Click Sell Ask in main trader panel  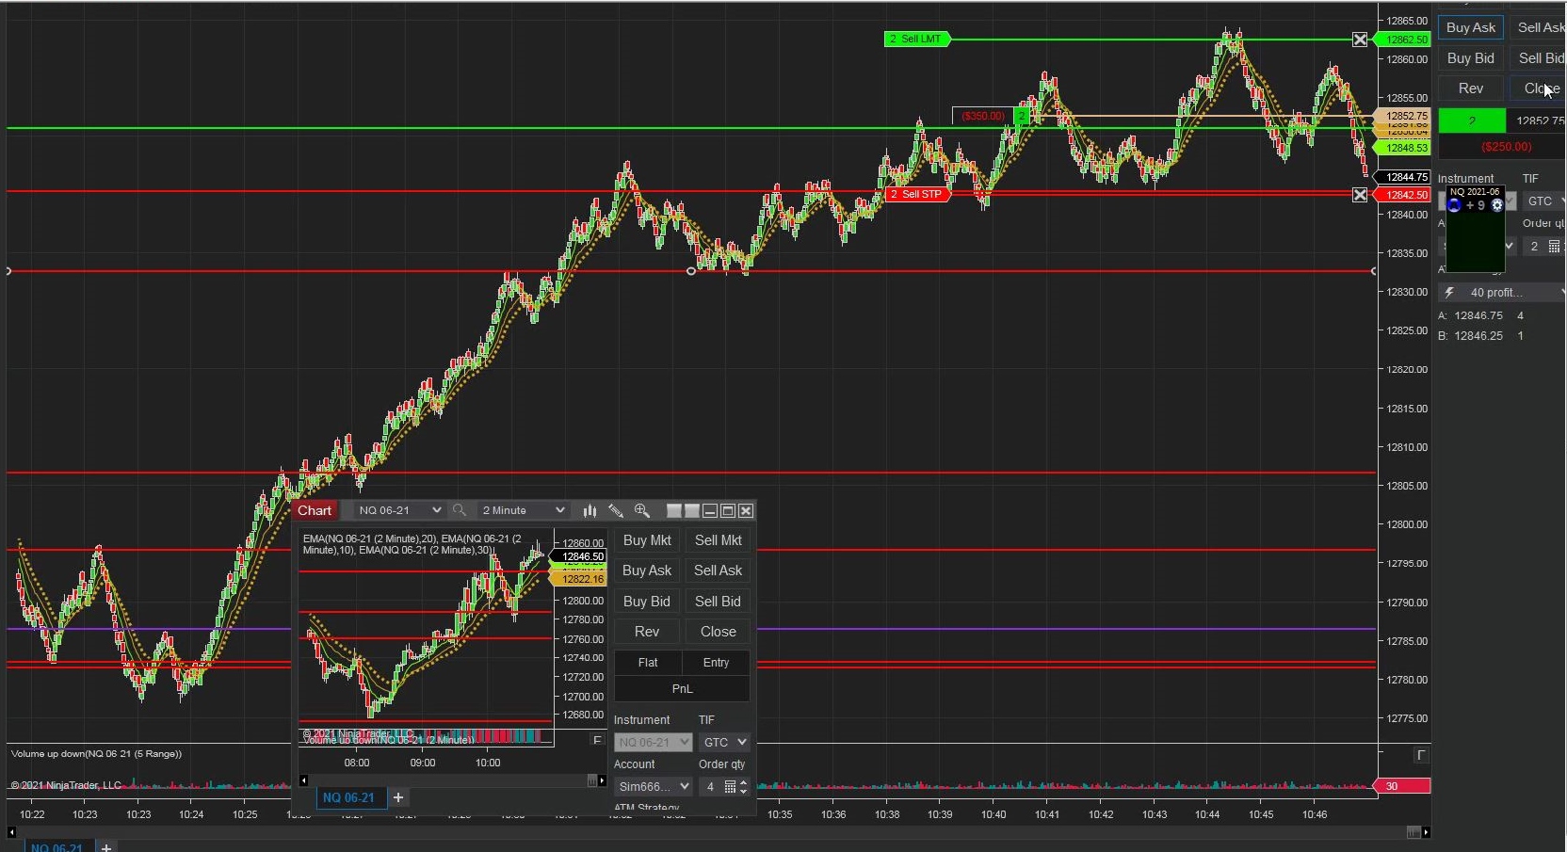(1539, 27)
